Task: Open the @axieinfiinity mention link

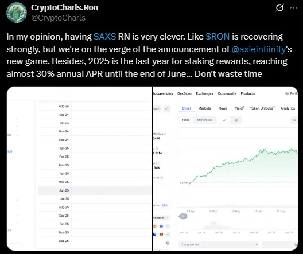Action: pyautogui.click(x=259, y=49)
